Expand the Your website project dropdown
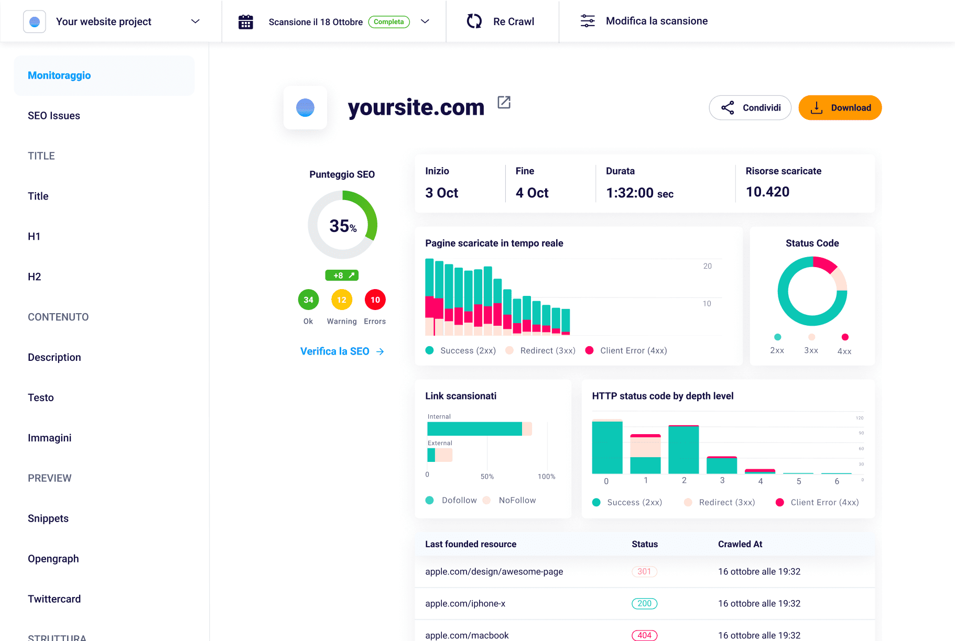The width and height of the screenshot is (955, 641). point(195,21)
